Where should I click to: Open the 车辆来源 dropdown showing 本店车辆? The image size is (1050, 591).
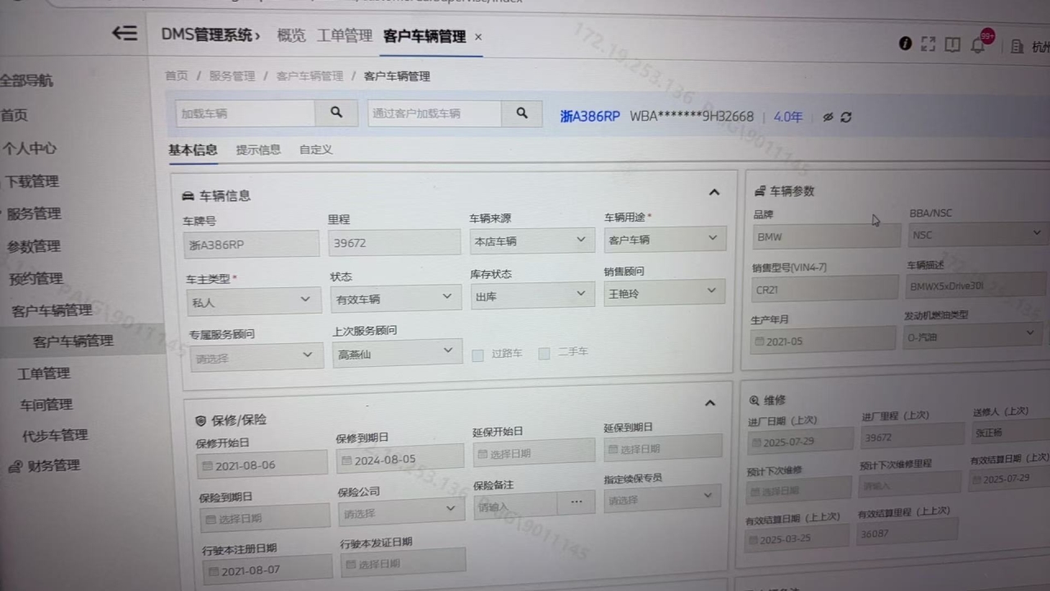(531, 241)
